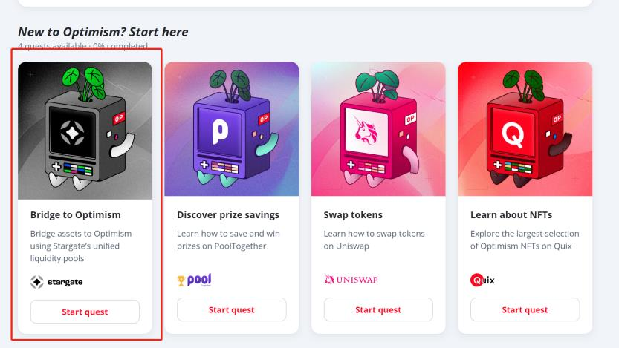The image size is (619, 348).
Task: Click the Stargate logo icon
Action: pos(37,282)
